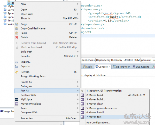
Task: Click the JET Transformation icon
Action: (x=82, y=91)
